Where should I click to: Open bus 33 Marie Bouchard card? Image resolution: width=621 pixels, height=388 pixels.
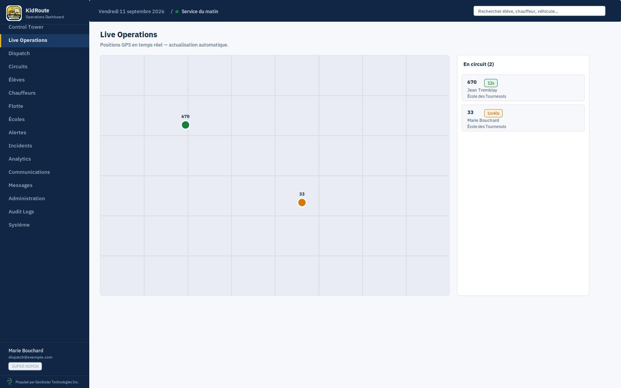pos(523,118)
